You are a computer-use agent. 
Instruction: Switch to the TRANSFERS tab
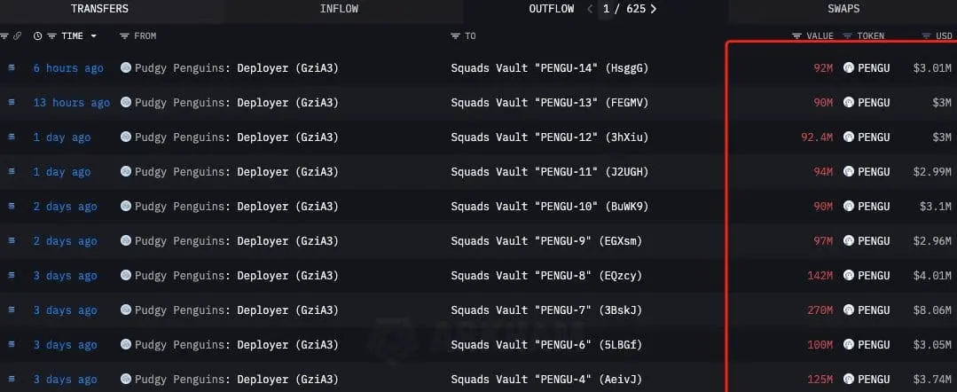99,9
